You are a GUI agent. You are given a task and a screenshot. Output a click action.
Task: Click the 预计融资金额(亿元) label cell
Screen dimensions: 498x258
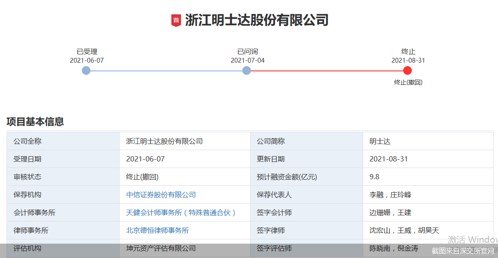[x=307, y=177]
